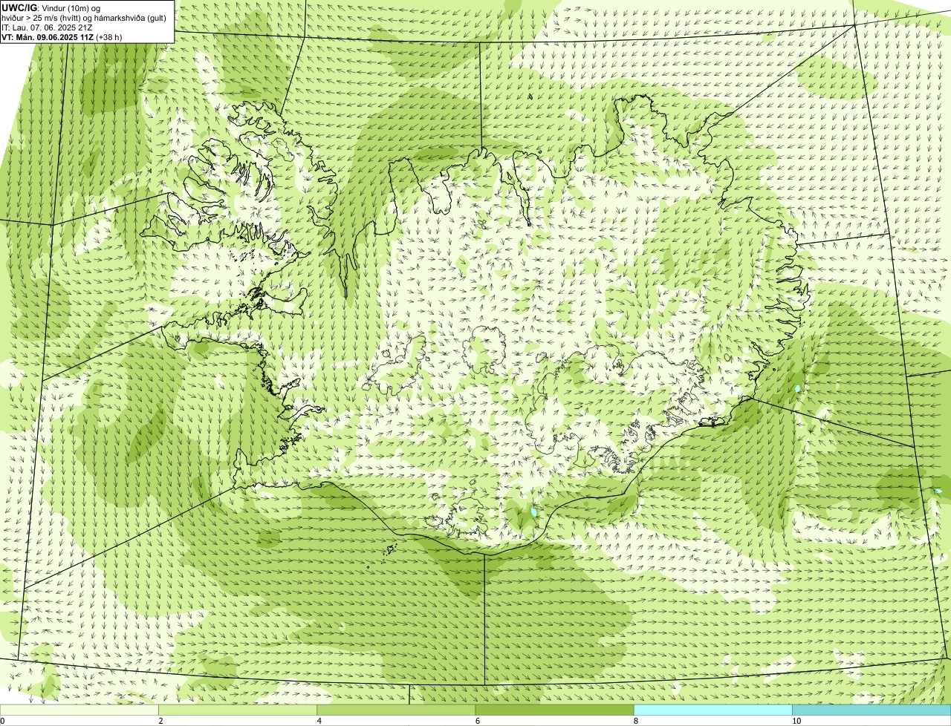Click the legend tick label '4'

[319, 721]
